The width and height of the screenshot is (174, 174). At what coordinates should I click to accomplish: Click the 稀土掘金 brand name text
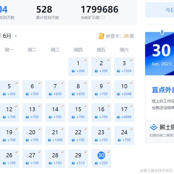pyautogui.click(x=167, y=127)
